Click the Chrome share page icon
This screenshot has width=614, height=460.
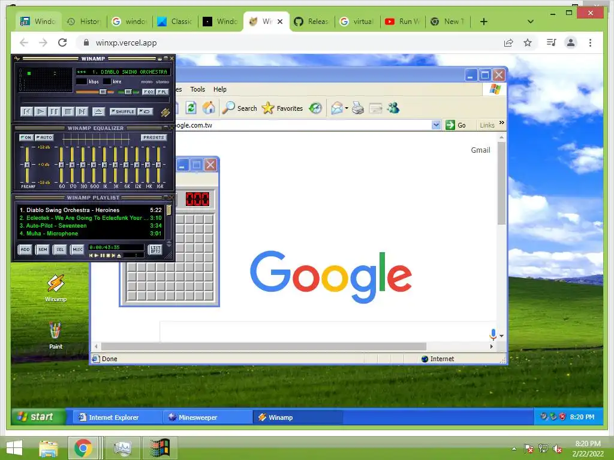click(508, 43)
